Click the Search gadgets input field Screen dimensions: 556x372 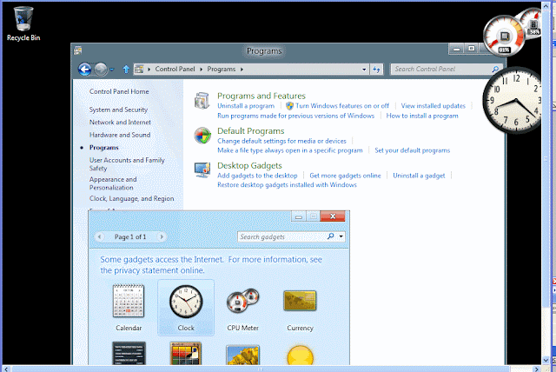(x=282, y=236)
